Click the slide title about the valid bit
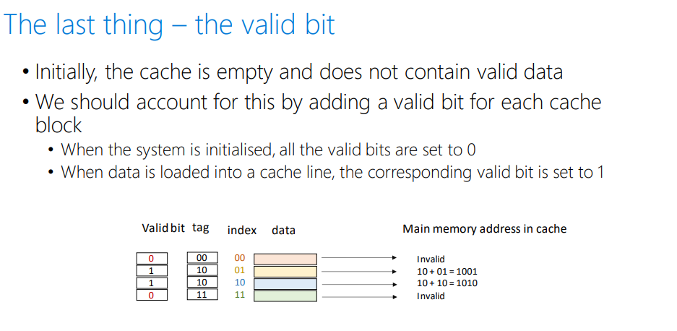 click(x=169, y=25)
